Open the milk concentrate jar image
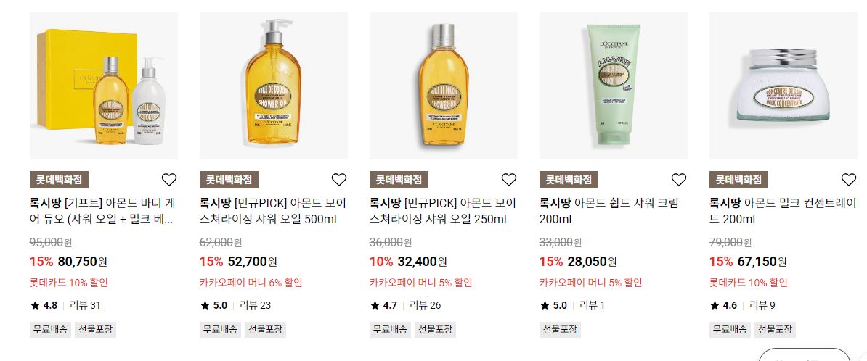This screenshot has height=361, width=867. click(x=783, y=86)
